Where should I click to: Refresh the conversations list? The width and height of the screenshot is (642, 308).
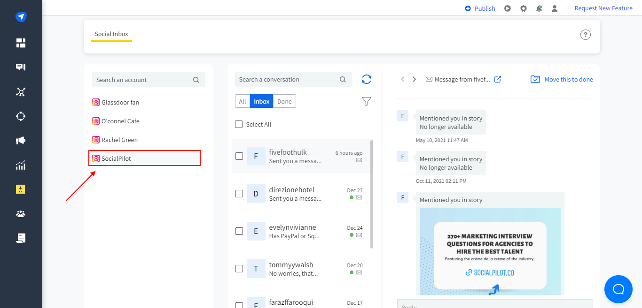click(x=367, y=79)
